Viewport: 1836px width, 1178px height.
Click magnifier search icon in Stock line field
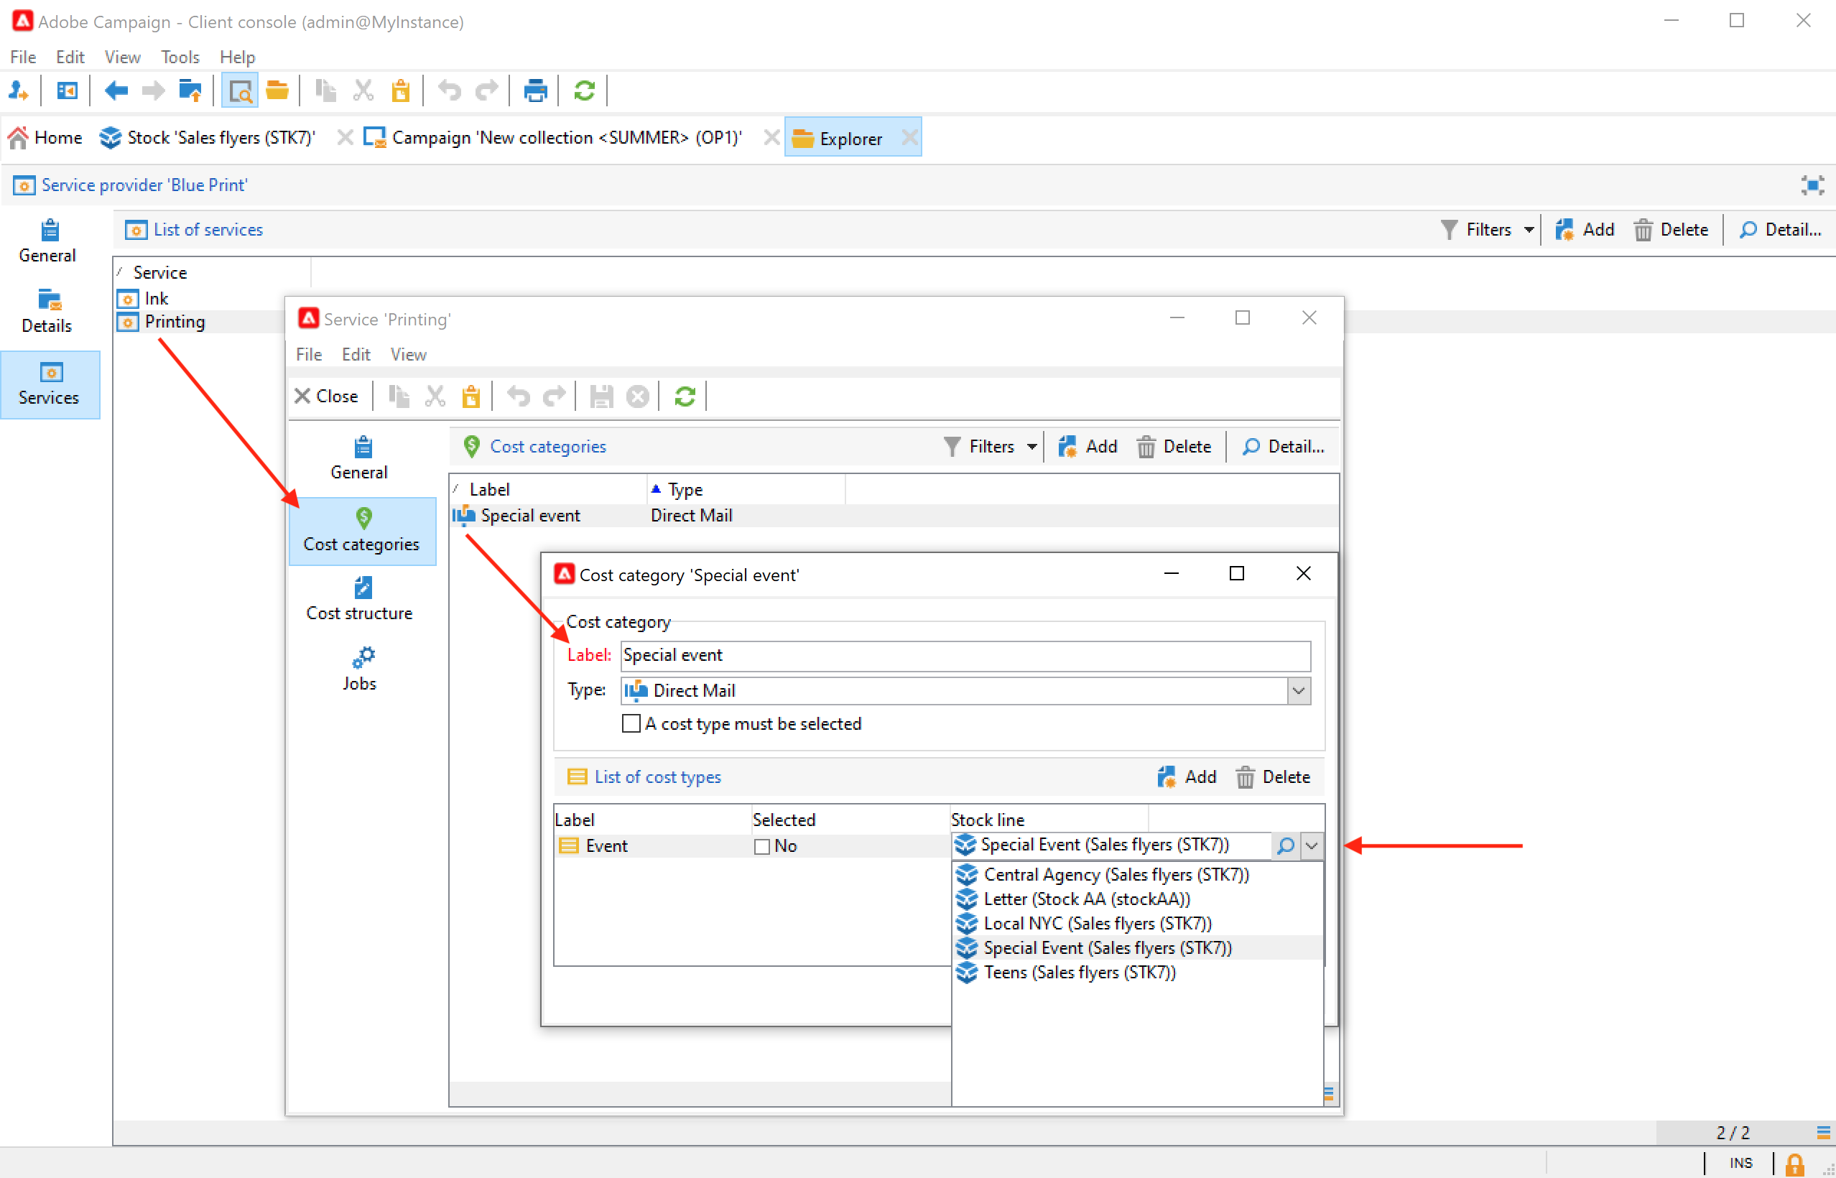1286,845
